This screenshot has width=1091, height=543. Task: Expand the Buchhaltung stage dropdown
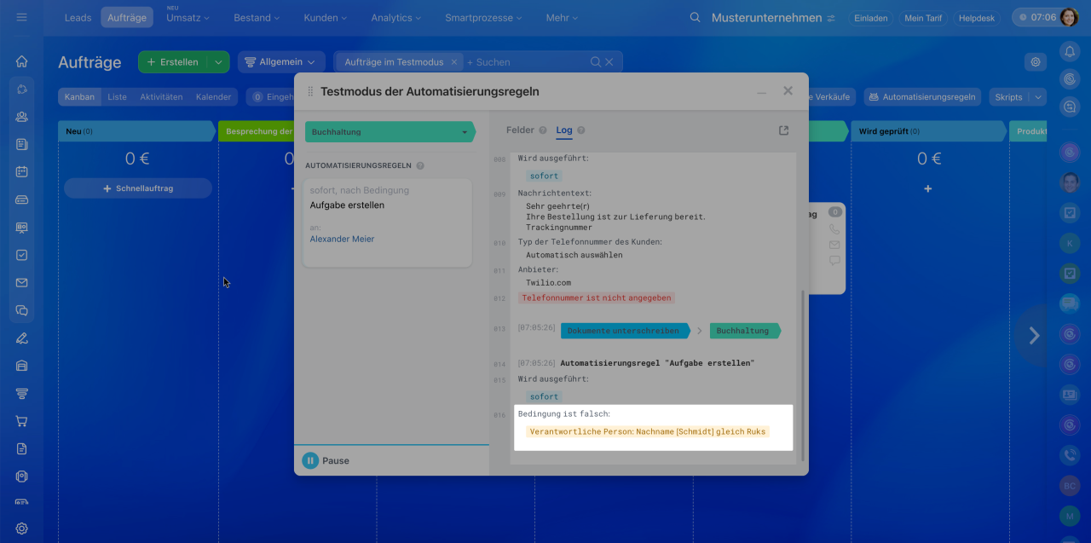[465, 132]
